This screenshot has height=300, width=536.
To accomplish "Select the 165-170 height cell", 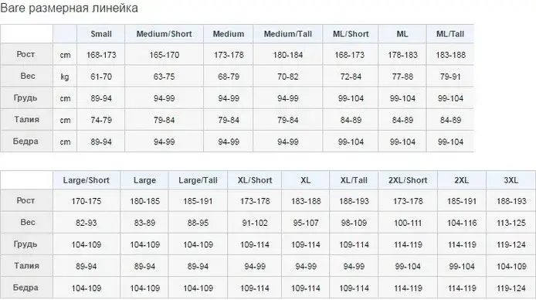I will 164,55.
